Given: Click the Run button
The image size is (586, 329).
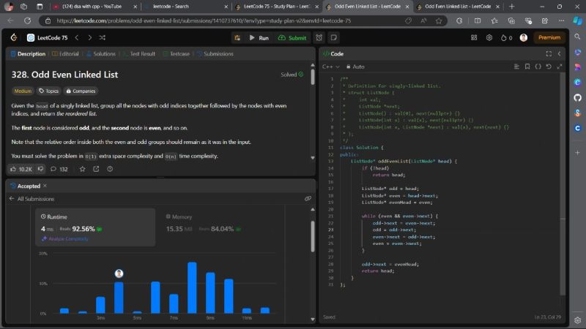Looking at the screenshot, I should pos(259,38).
